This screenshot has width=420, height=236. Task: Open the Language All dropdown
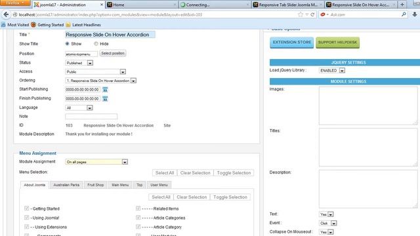point(79,108)
